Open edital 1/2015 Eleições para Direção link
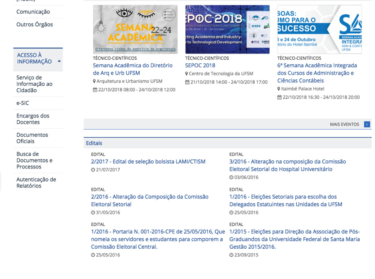 [x=294, y=239]
